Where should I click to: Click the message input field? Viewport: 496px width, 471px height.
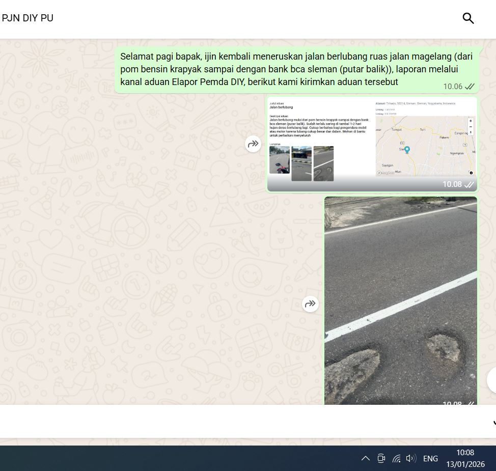click(x=244, y=422)
